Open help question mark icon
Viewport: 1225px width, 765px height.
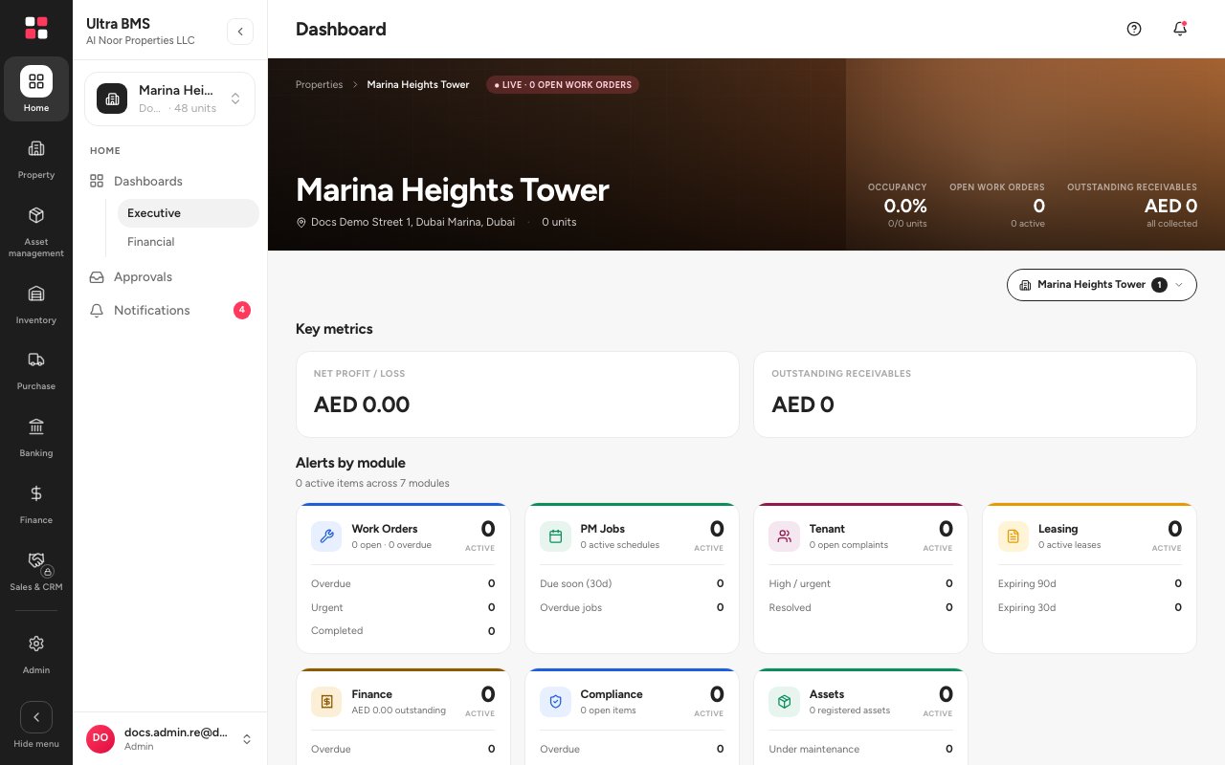pos(1134,29)
